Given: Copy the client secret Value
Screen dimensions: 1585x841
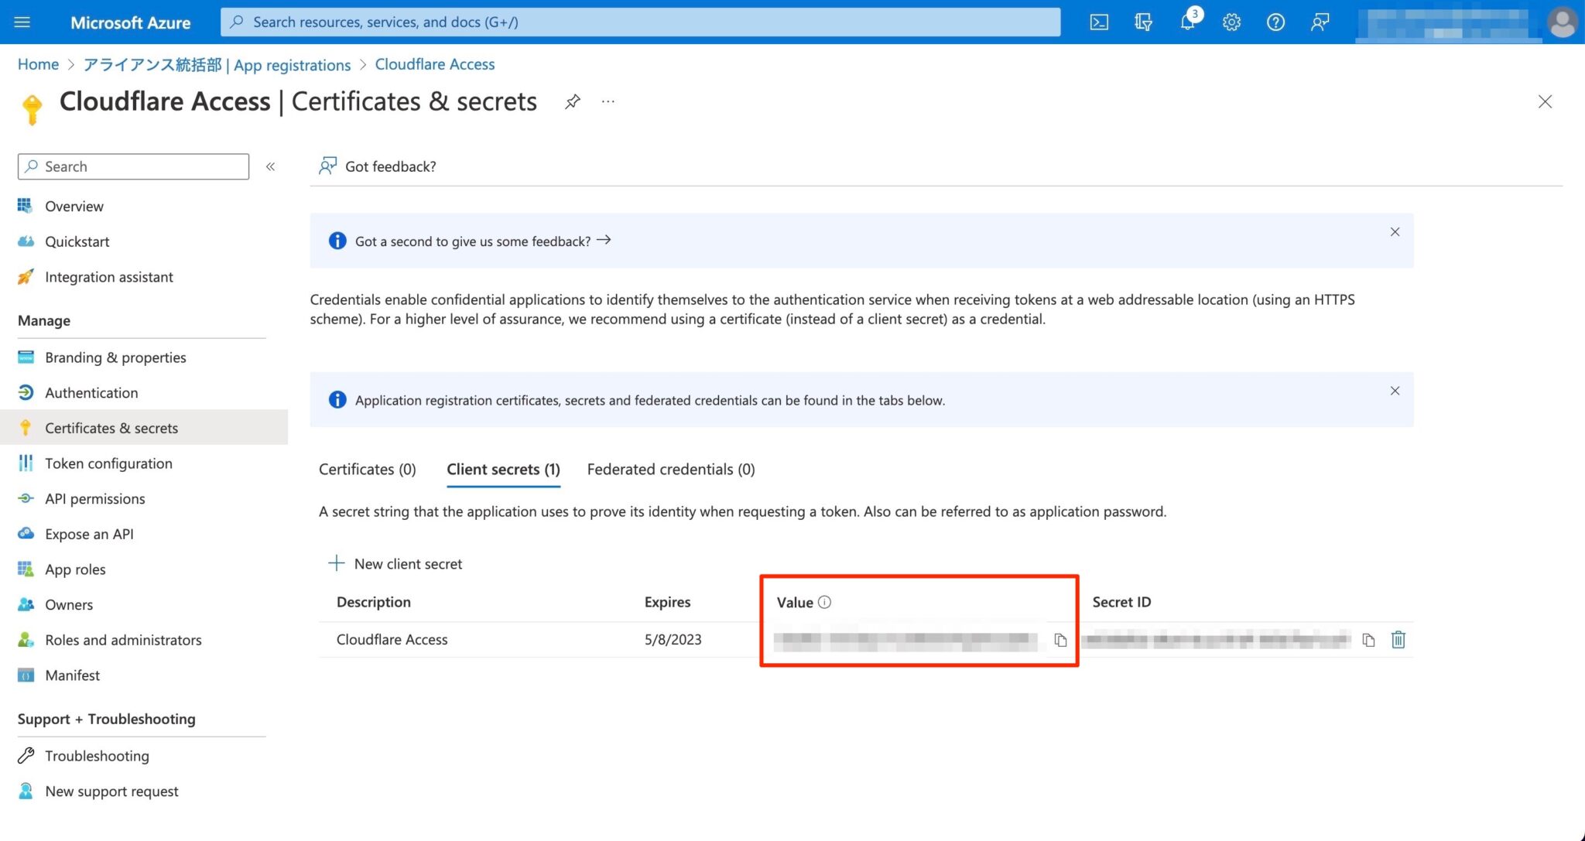Looking at the screenshot, I should click(x=1060, y=640).
